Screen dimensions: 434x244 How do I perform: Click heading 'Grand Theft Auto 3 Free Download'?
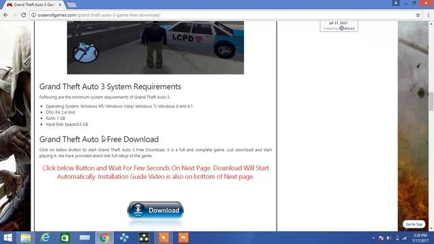99,139
